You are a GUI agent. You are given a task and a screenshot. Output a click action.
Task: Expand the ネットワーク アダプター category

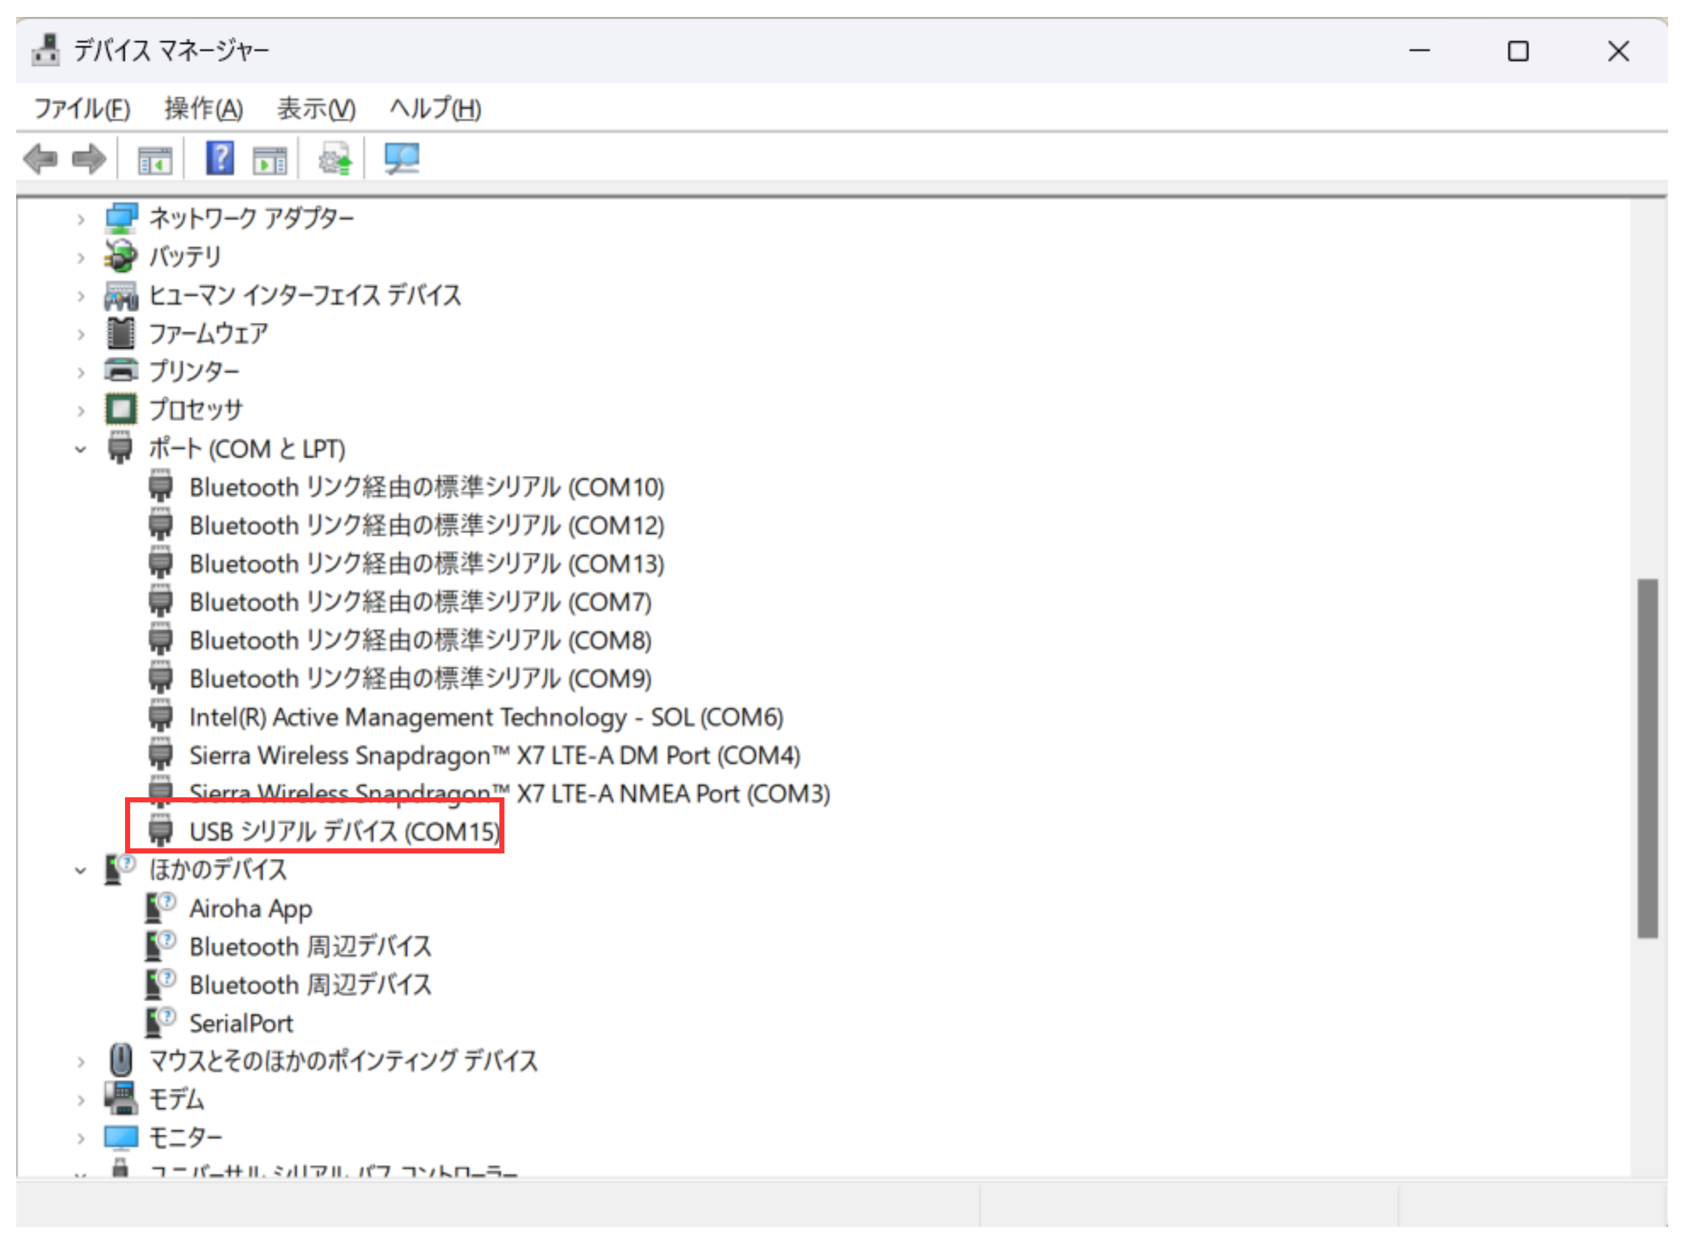(80, 219)
